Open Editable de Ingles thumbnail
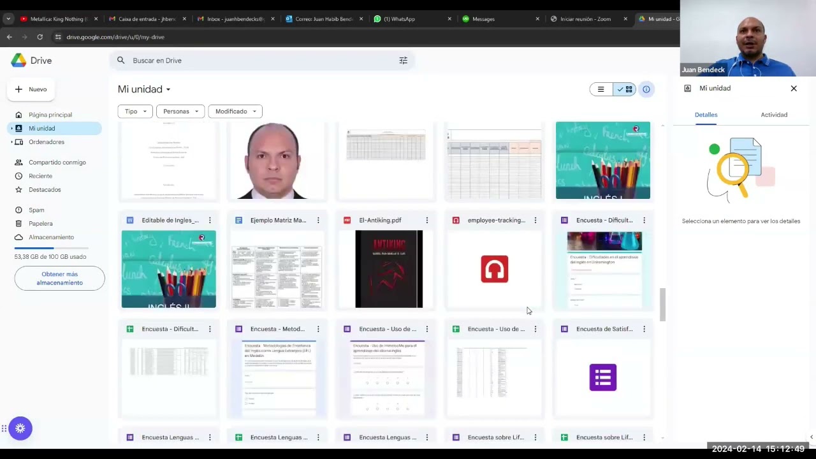Viewport: 816px width, 459px height. click(169, 269)
